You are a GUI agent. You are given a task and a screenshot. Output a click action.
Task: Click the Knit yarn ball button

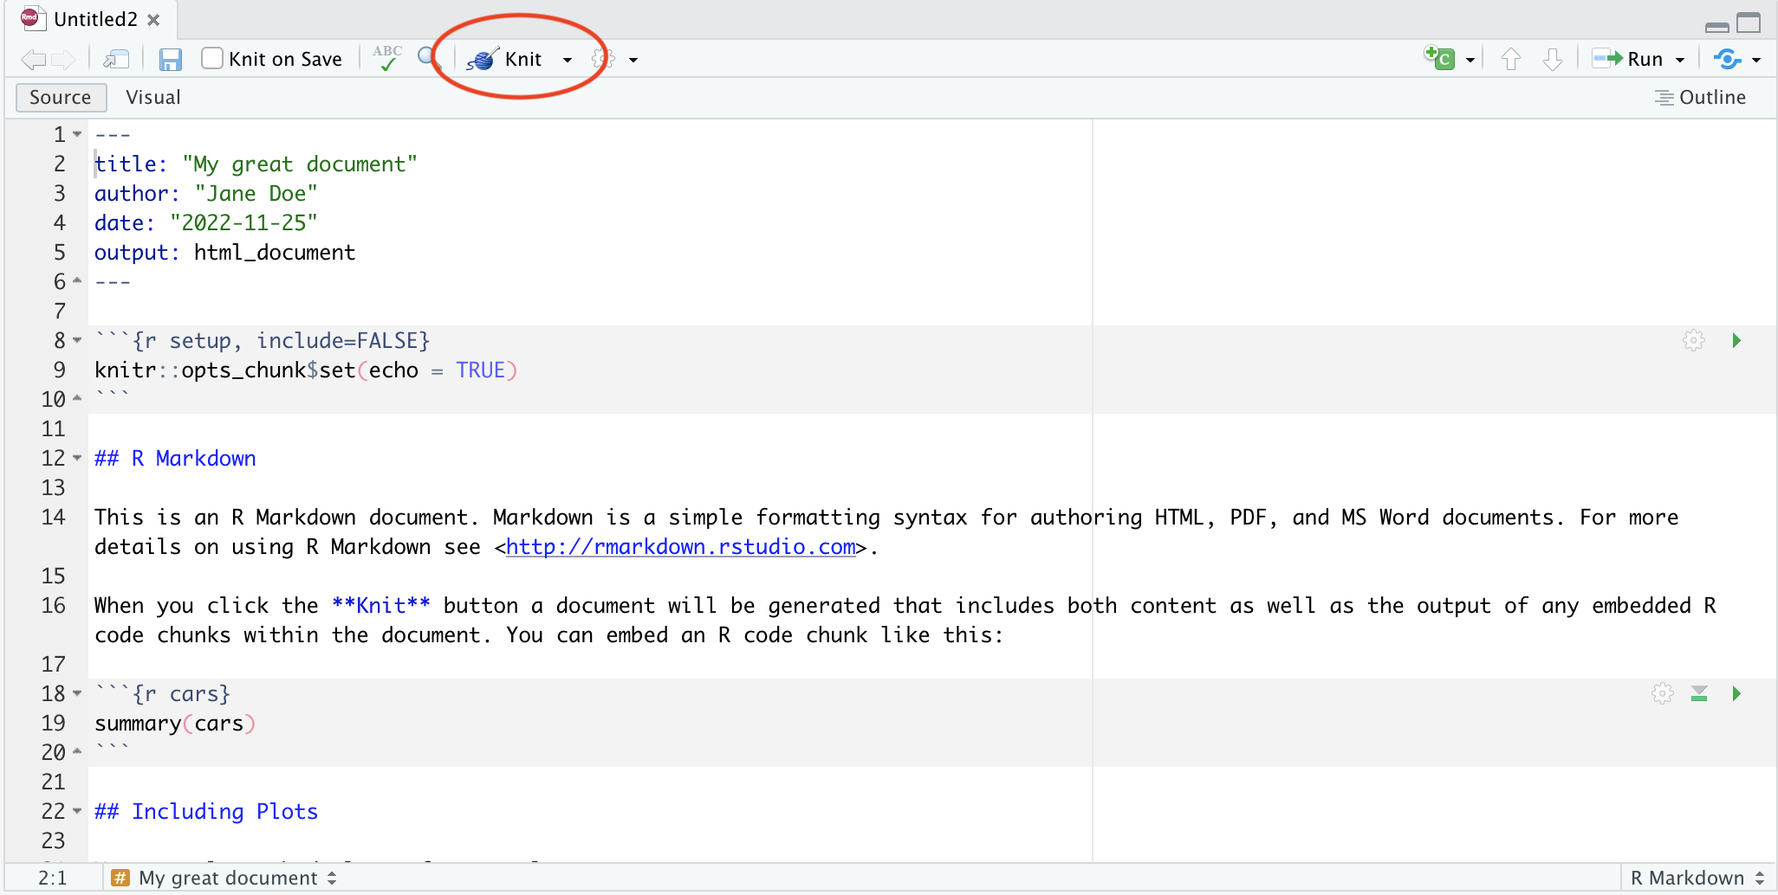click(504, 59)
